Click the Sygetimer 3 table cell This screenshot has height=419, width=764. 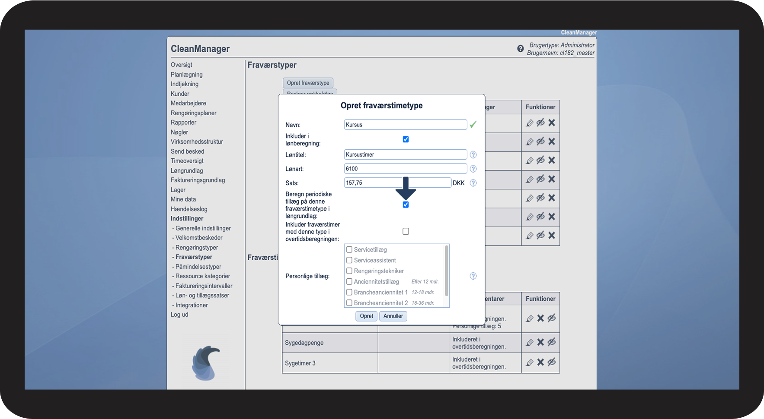pos(330,363)
